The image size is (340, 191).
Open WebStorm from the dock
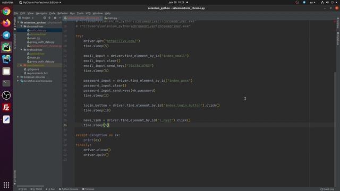point(6,59)
